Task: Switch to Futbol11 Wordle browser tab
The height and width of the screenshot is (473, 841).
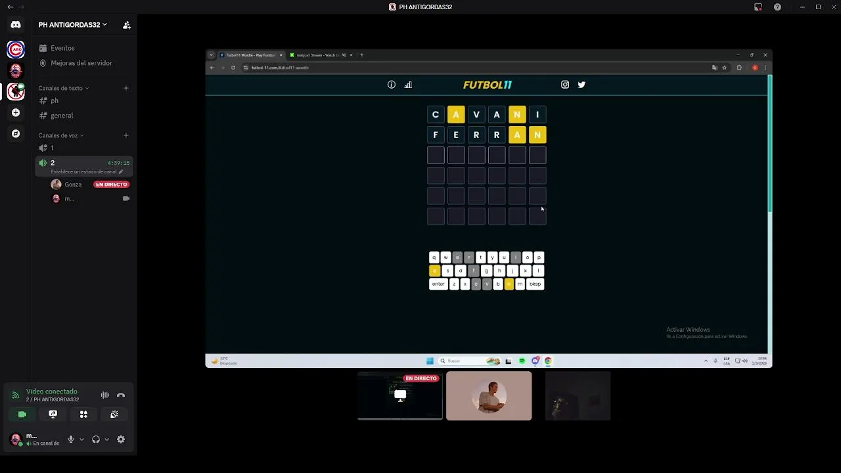Action: 251,55
